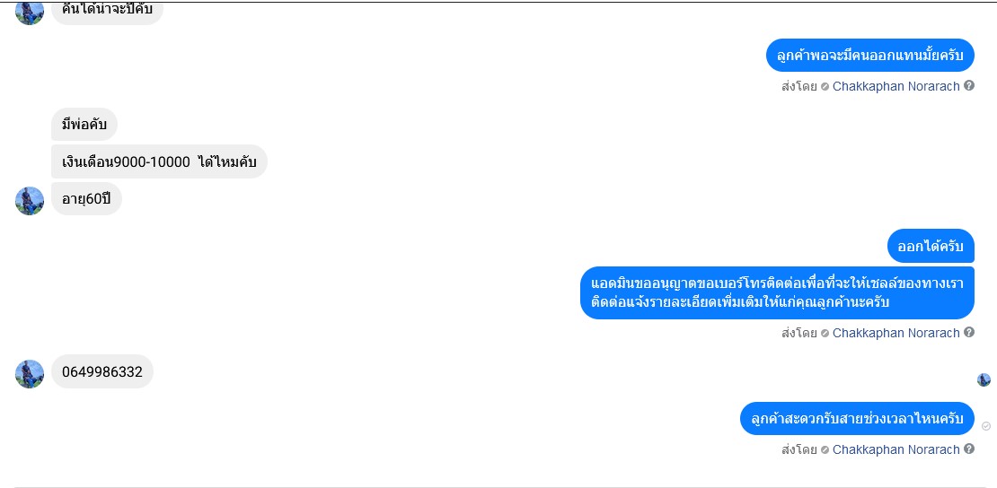
Task: Open the Chakkaphan Norarach link under the last message
Action: pyautogui.click(x=896, y=450)
